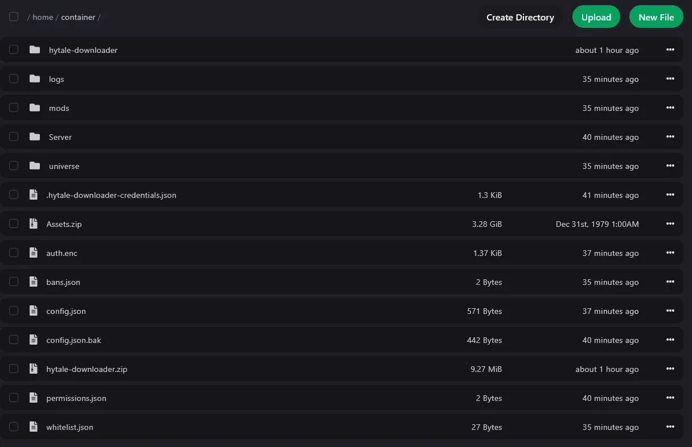Viewport: 692px width, 447px height.
Task: Expand the actions menu for config.json.bak
Action: coord(670,340)
